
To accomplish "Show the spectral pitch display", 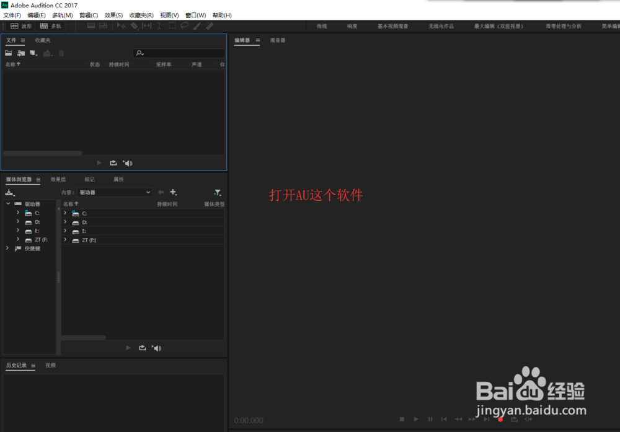I will click(103, 26).
